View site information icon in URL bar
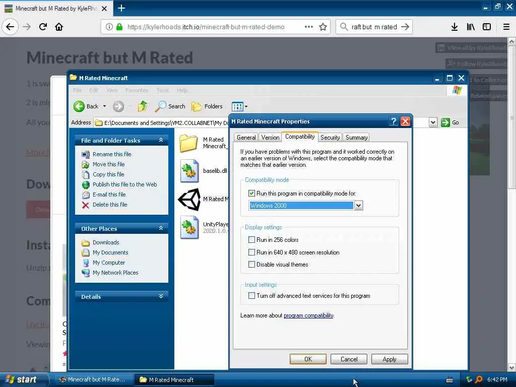 click(x=109, y=27)
